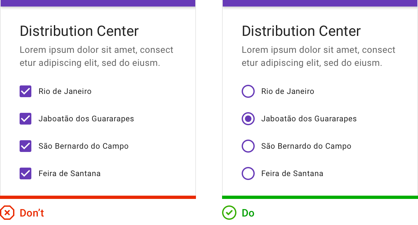418x225 pixels.
Task: Click Distribution Center heading above the radio buttons
Action: 301,31
